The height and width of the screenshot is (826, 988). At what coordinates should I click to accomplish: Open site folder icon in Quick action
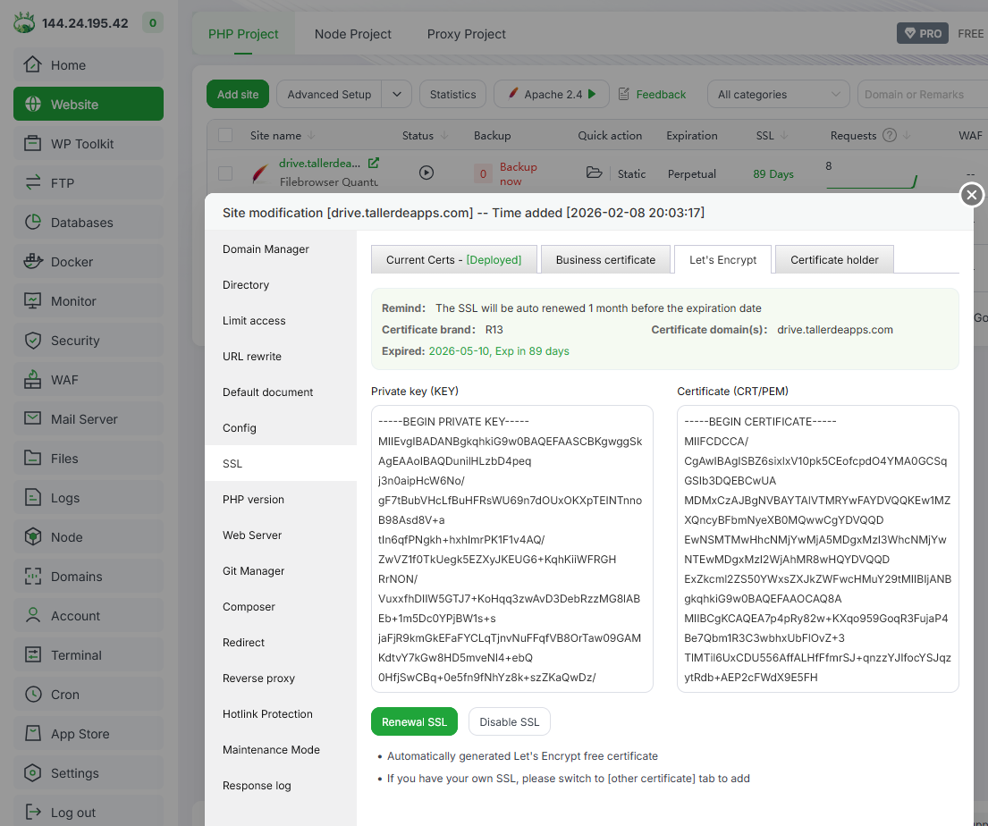click(x=594, y=173)
